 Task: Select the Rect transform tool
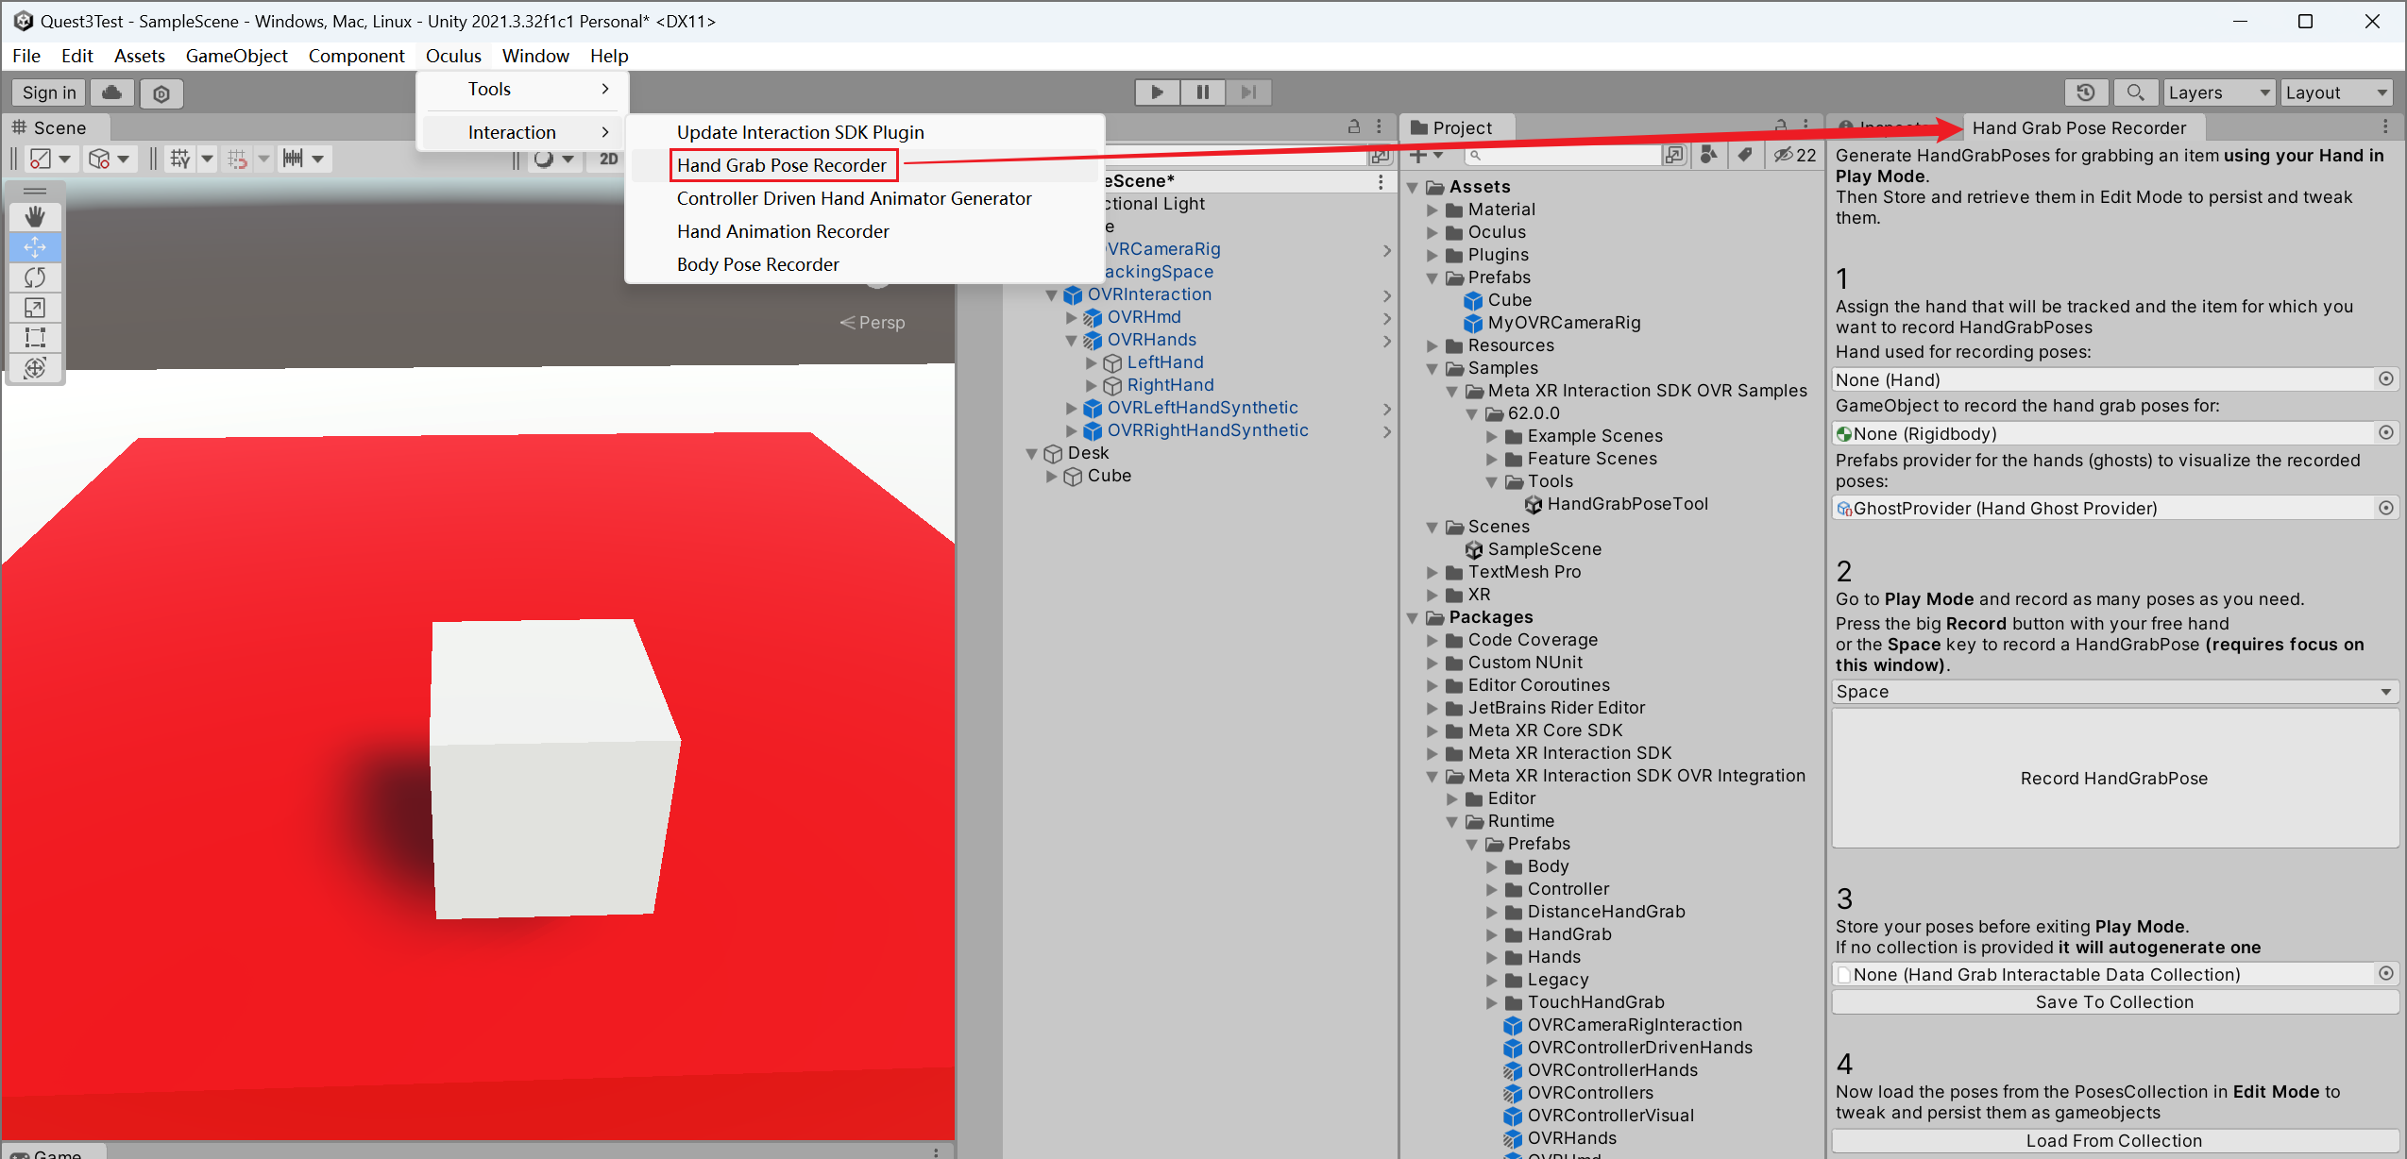point(35,338)
